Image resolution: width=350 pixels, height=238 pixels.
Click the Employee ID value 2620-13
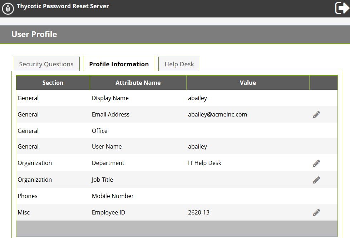tap(198, 212)
